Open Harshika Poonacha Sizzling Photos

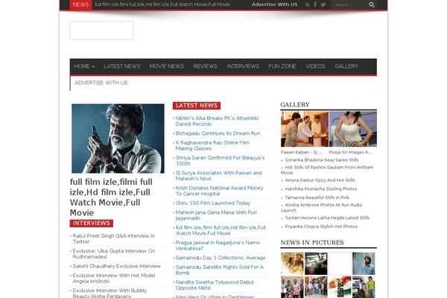click(321, 188)
